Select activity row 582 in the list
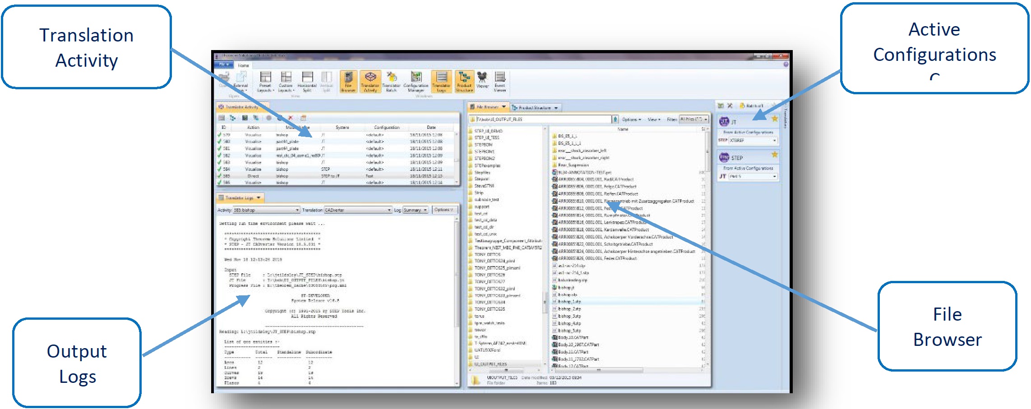The image size is (1031, 409). coord(336,155)
